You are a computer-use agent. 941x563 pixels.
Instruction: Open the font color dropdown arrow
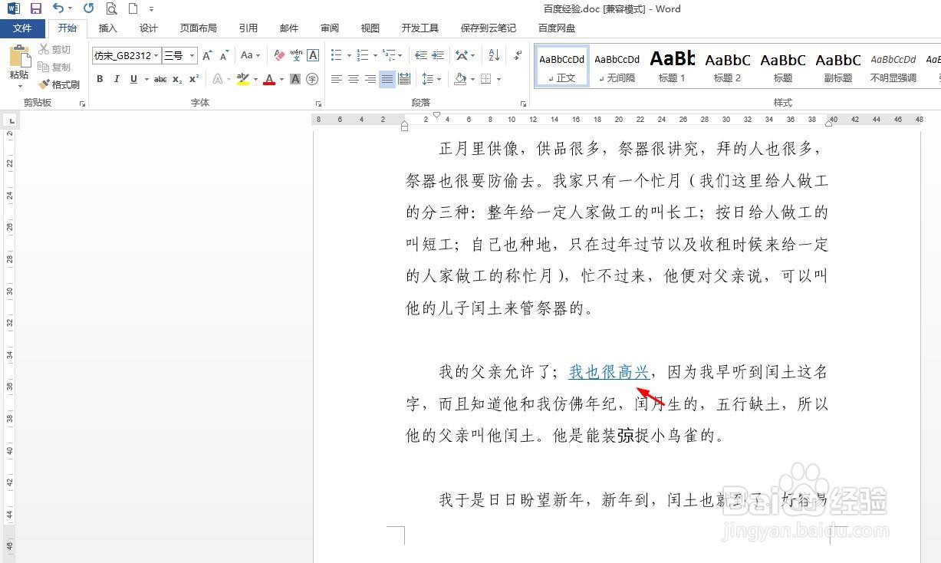pyautogui.click(x=281, y=79)
